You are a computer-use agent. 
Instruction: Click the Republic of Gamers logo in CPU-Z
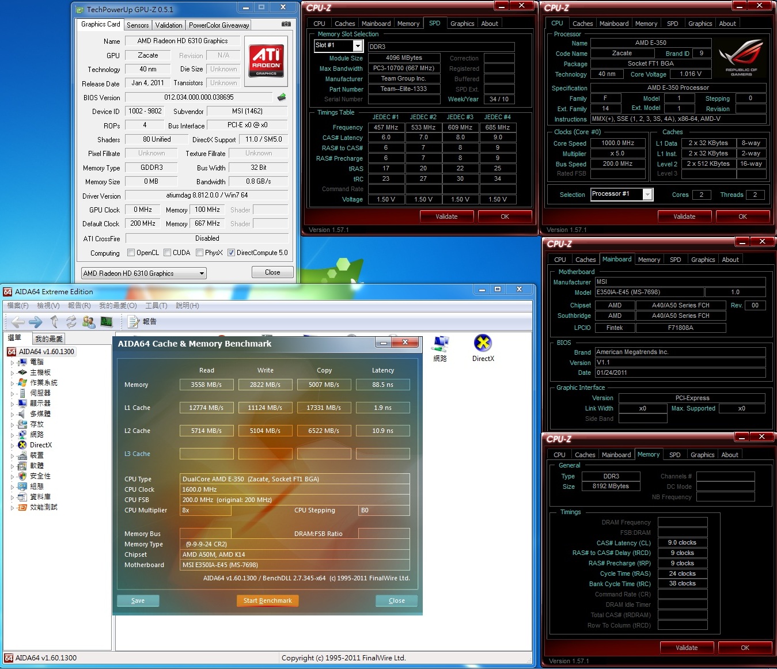click(741, 58)
